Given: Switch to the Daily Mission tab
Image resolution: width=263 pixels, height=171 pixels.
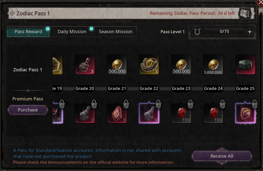Looking at the screenshot, I should (x=72, y=32).
